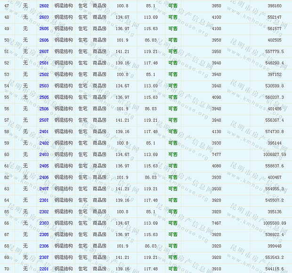Click room 2201 link
The height and width of the screenshot is (273, 292).
coord(44,269)
